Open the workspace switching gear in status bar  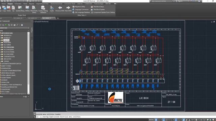point(196,120)
